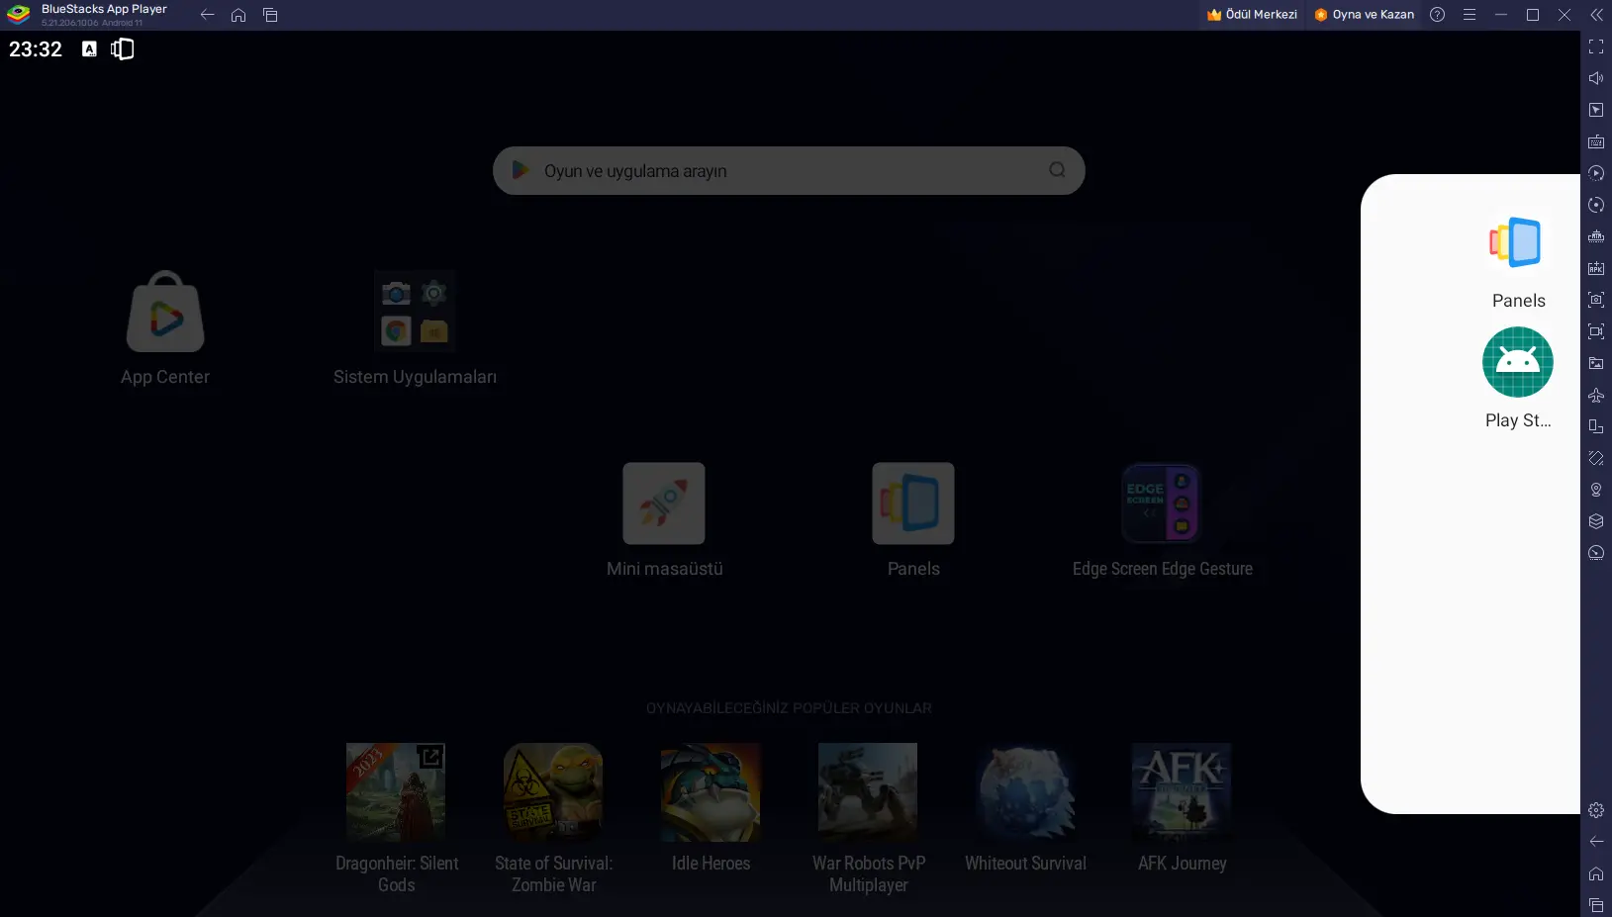Click the back arrow in the side toolbar
1612x917 pixels.
pos(1596,842)
